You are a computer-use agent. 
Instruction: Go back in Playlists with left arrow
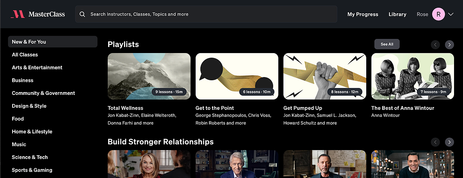[435, 45]
